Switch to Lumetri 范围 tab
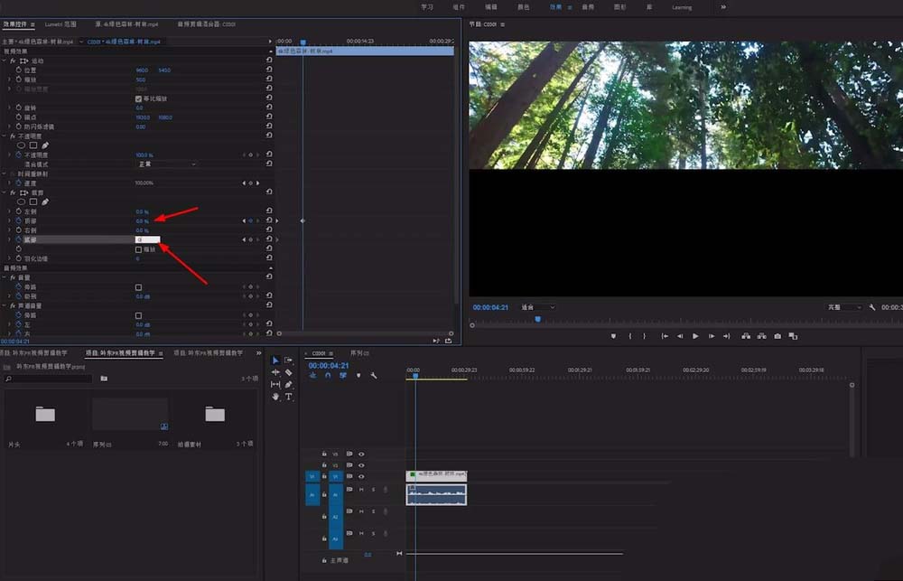 (x=61, y=24)
